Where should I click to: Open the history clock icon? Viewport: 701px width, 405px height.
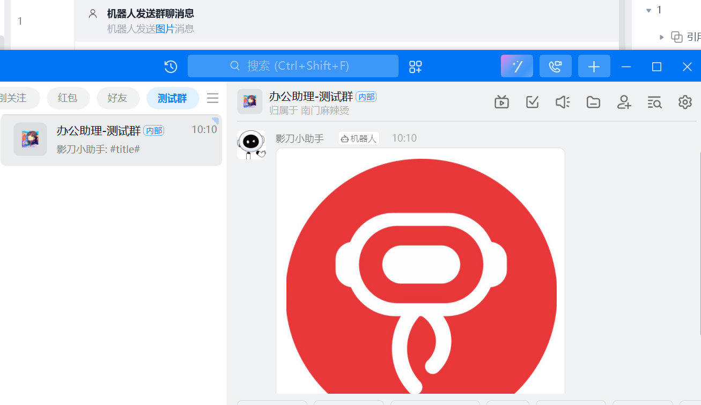pyautogui.click(x=171, y=67)
